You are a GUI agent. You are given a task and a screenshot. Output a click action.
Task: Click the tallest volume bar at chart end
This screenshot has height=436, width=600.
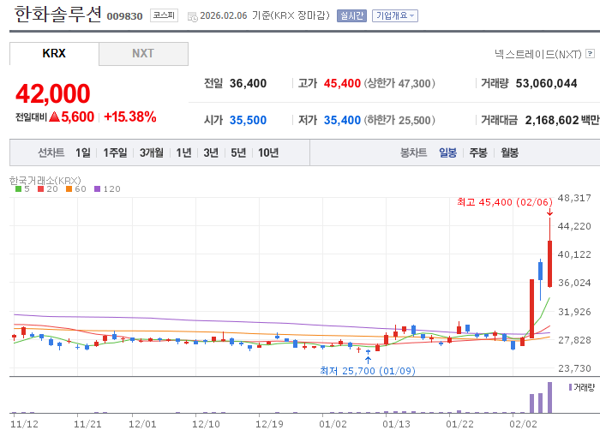550,397
